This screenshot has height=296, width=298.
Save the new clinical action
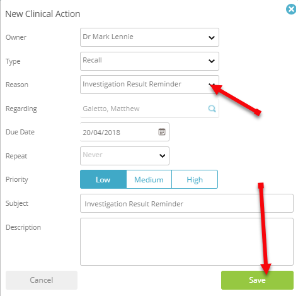coord(257,280)
